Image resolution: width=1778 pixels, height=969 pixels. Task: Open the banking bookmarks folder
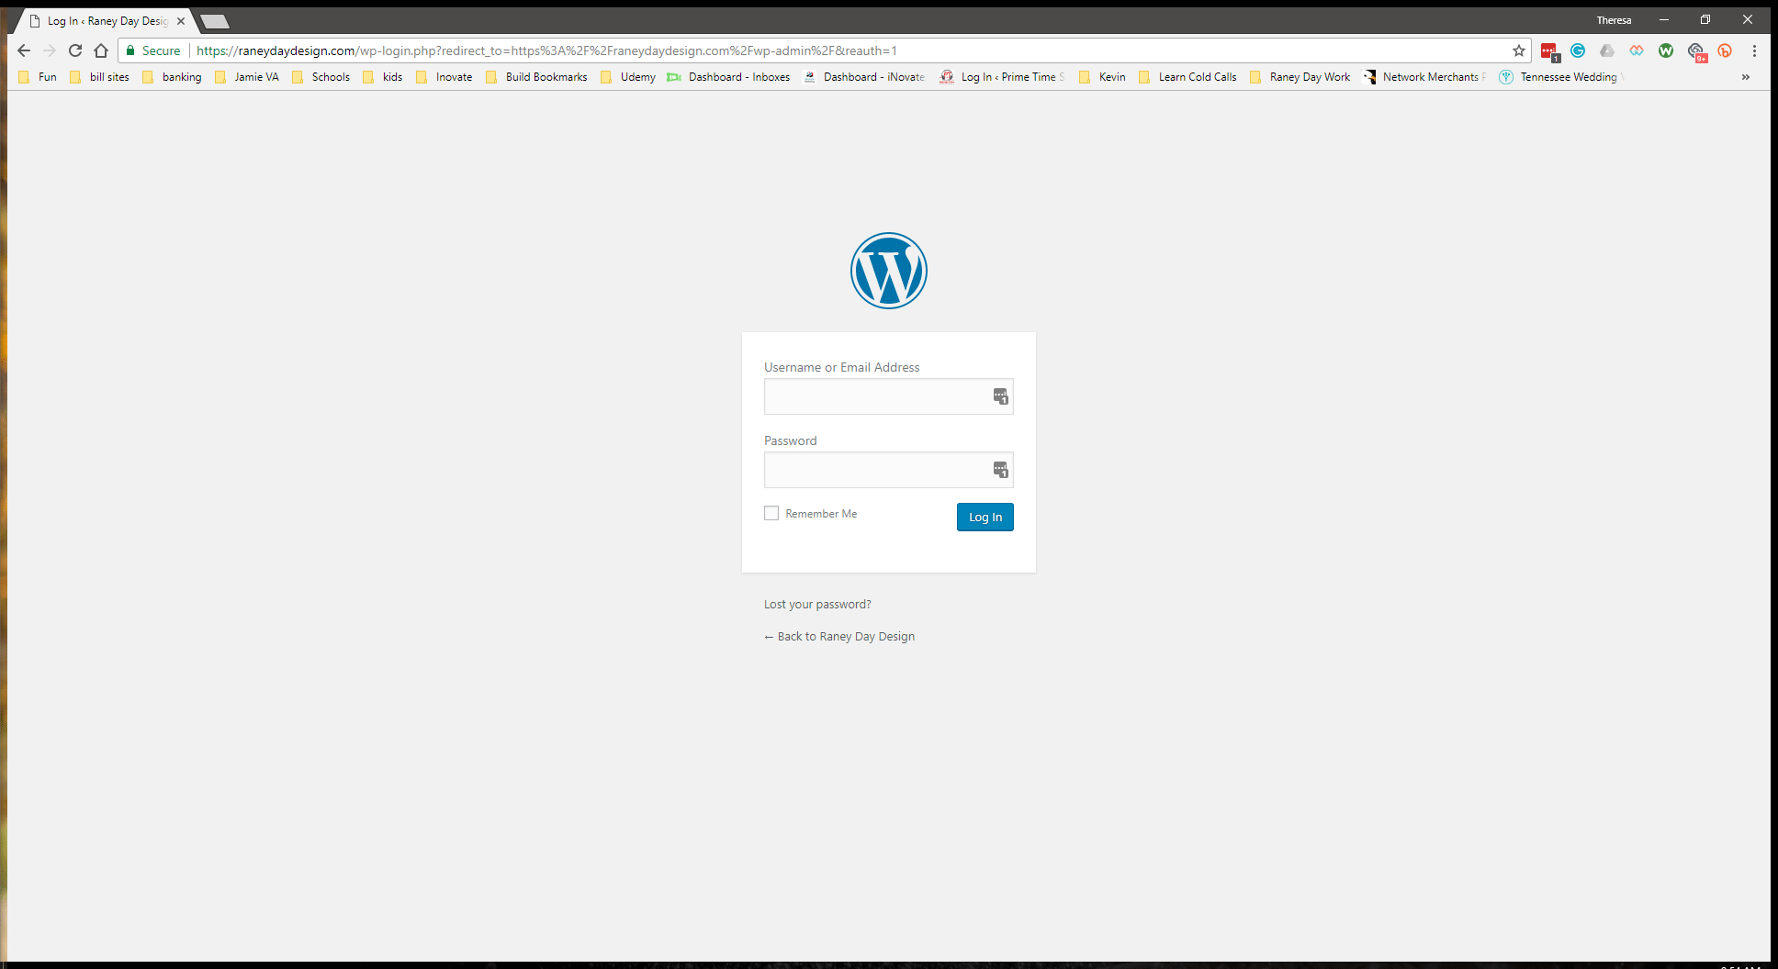(172, 77)
